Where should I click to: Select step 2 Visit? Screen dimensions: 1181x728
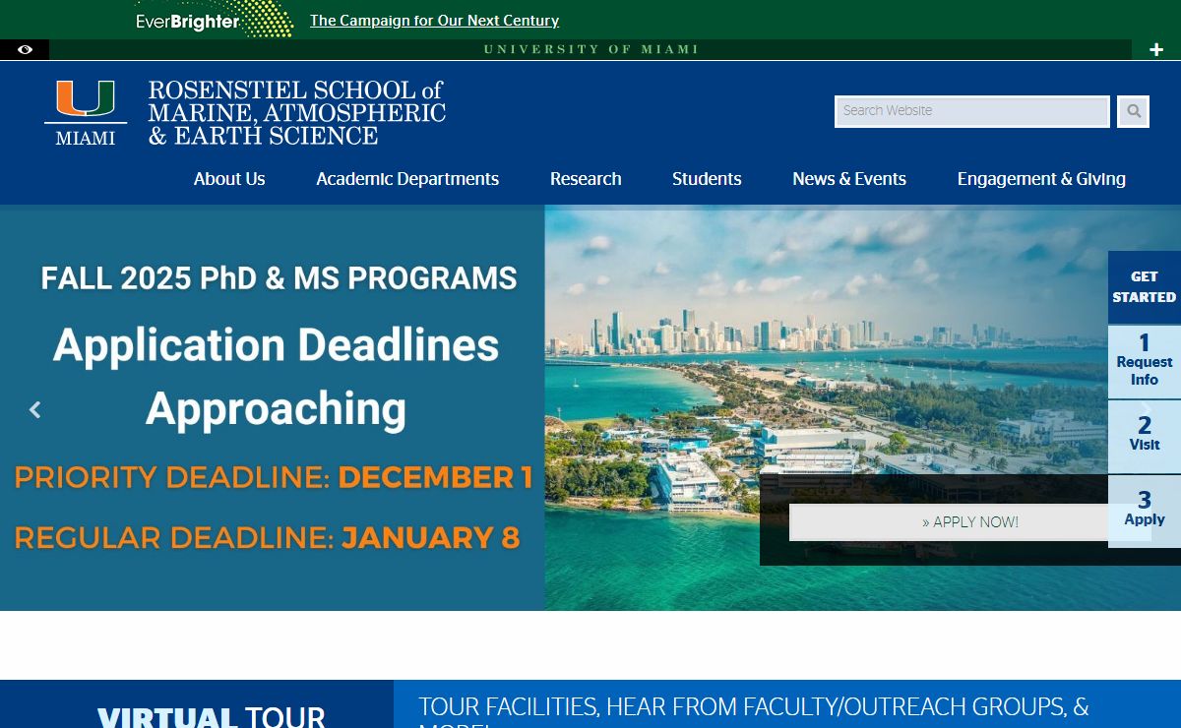[1144, 436]
